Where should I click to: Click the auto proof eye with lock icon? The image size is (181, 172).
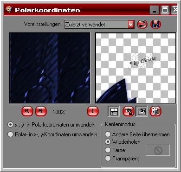pos(128,111)
